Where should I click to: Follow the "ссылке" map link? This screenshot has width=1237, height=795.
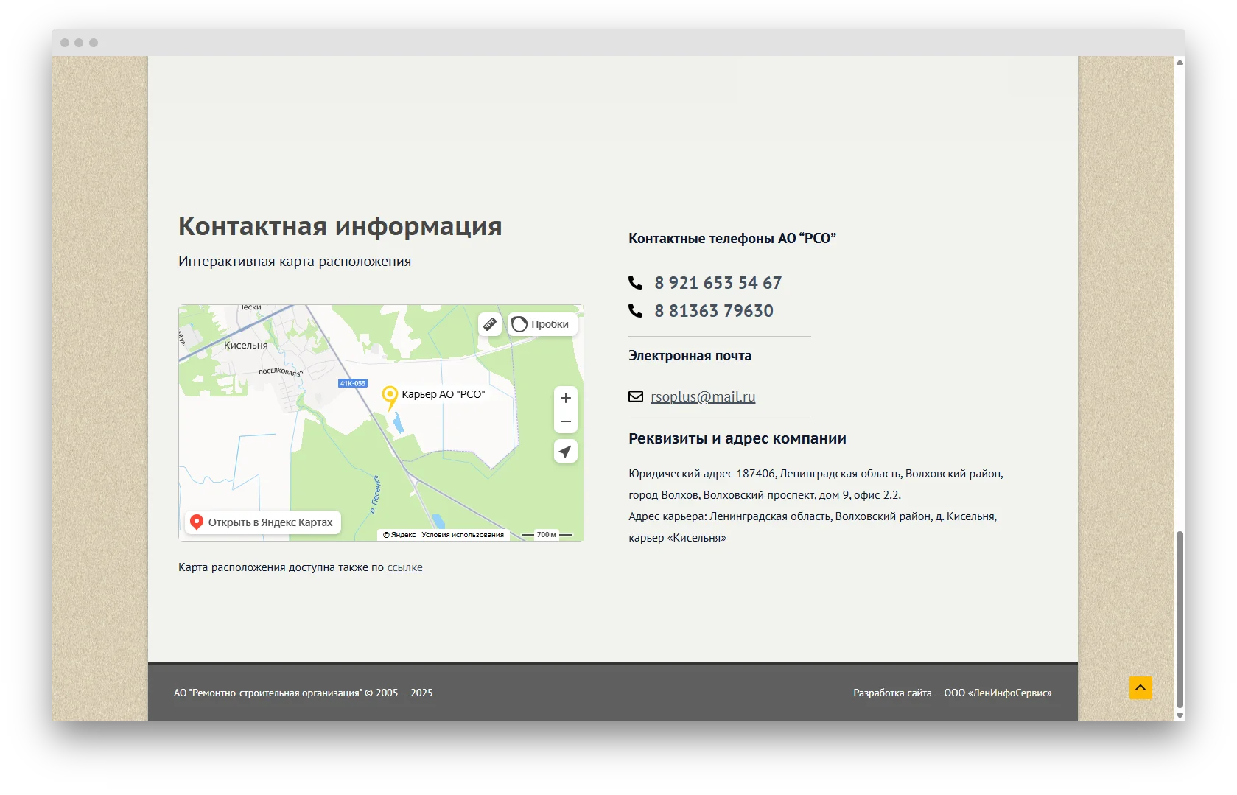tap(404, 567)
